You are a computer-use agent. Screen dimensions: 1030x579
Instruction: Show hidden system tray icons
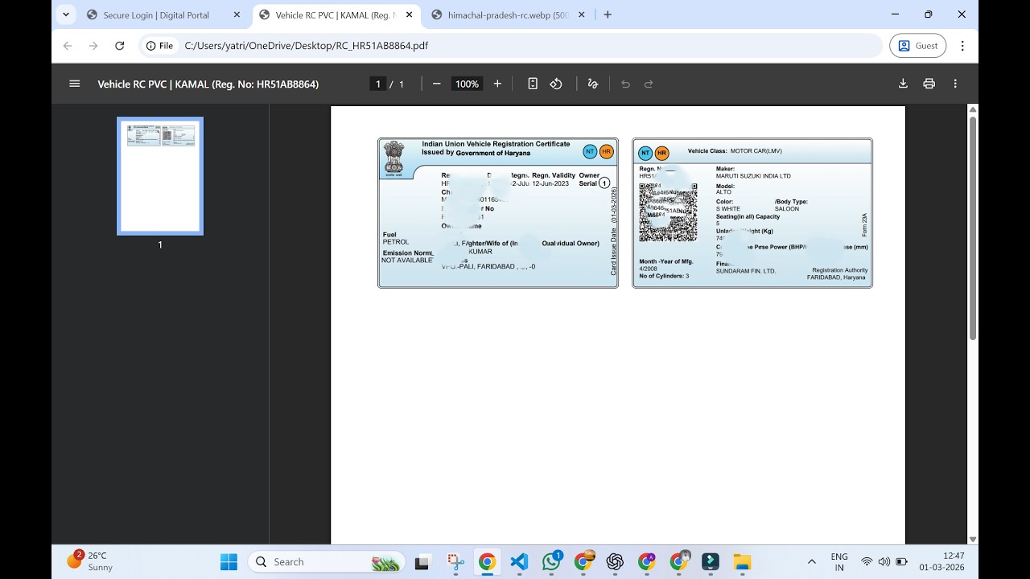coord(811,561)
